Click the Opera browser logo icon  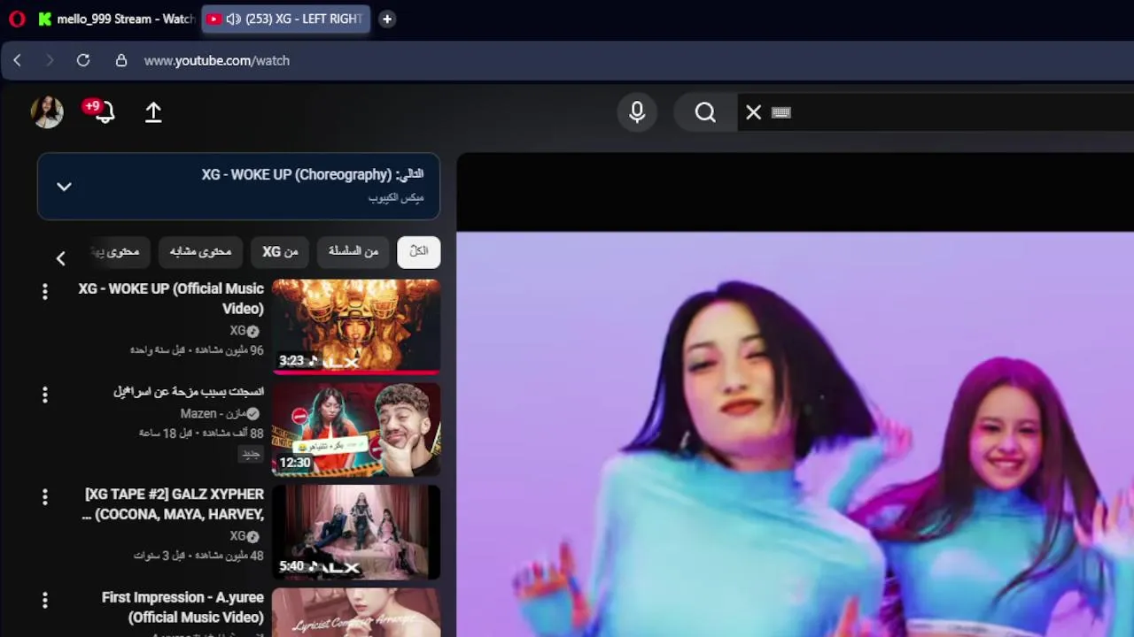17,19
